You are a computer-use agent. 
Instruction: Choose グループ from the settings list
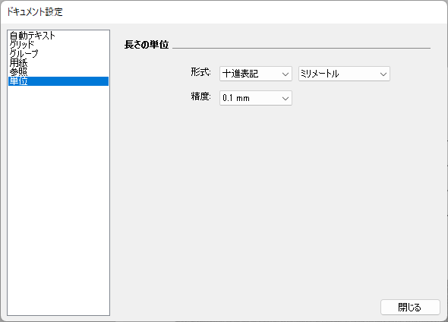[24, 54]
